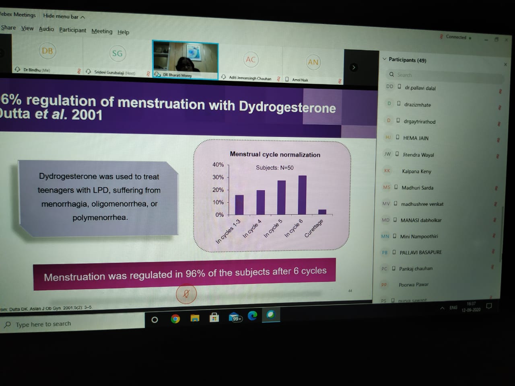Collapse the Participants (49) panel chevron
Screen dimensions: 515x386
click(x=384, y=59)
